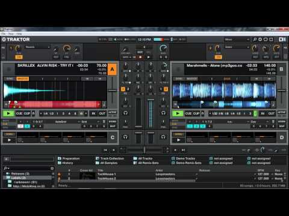Click the CUP button on Deck A
The height and width of the screenshot is (216, 289).
(x=27, y=113)
